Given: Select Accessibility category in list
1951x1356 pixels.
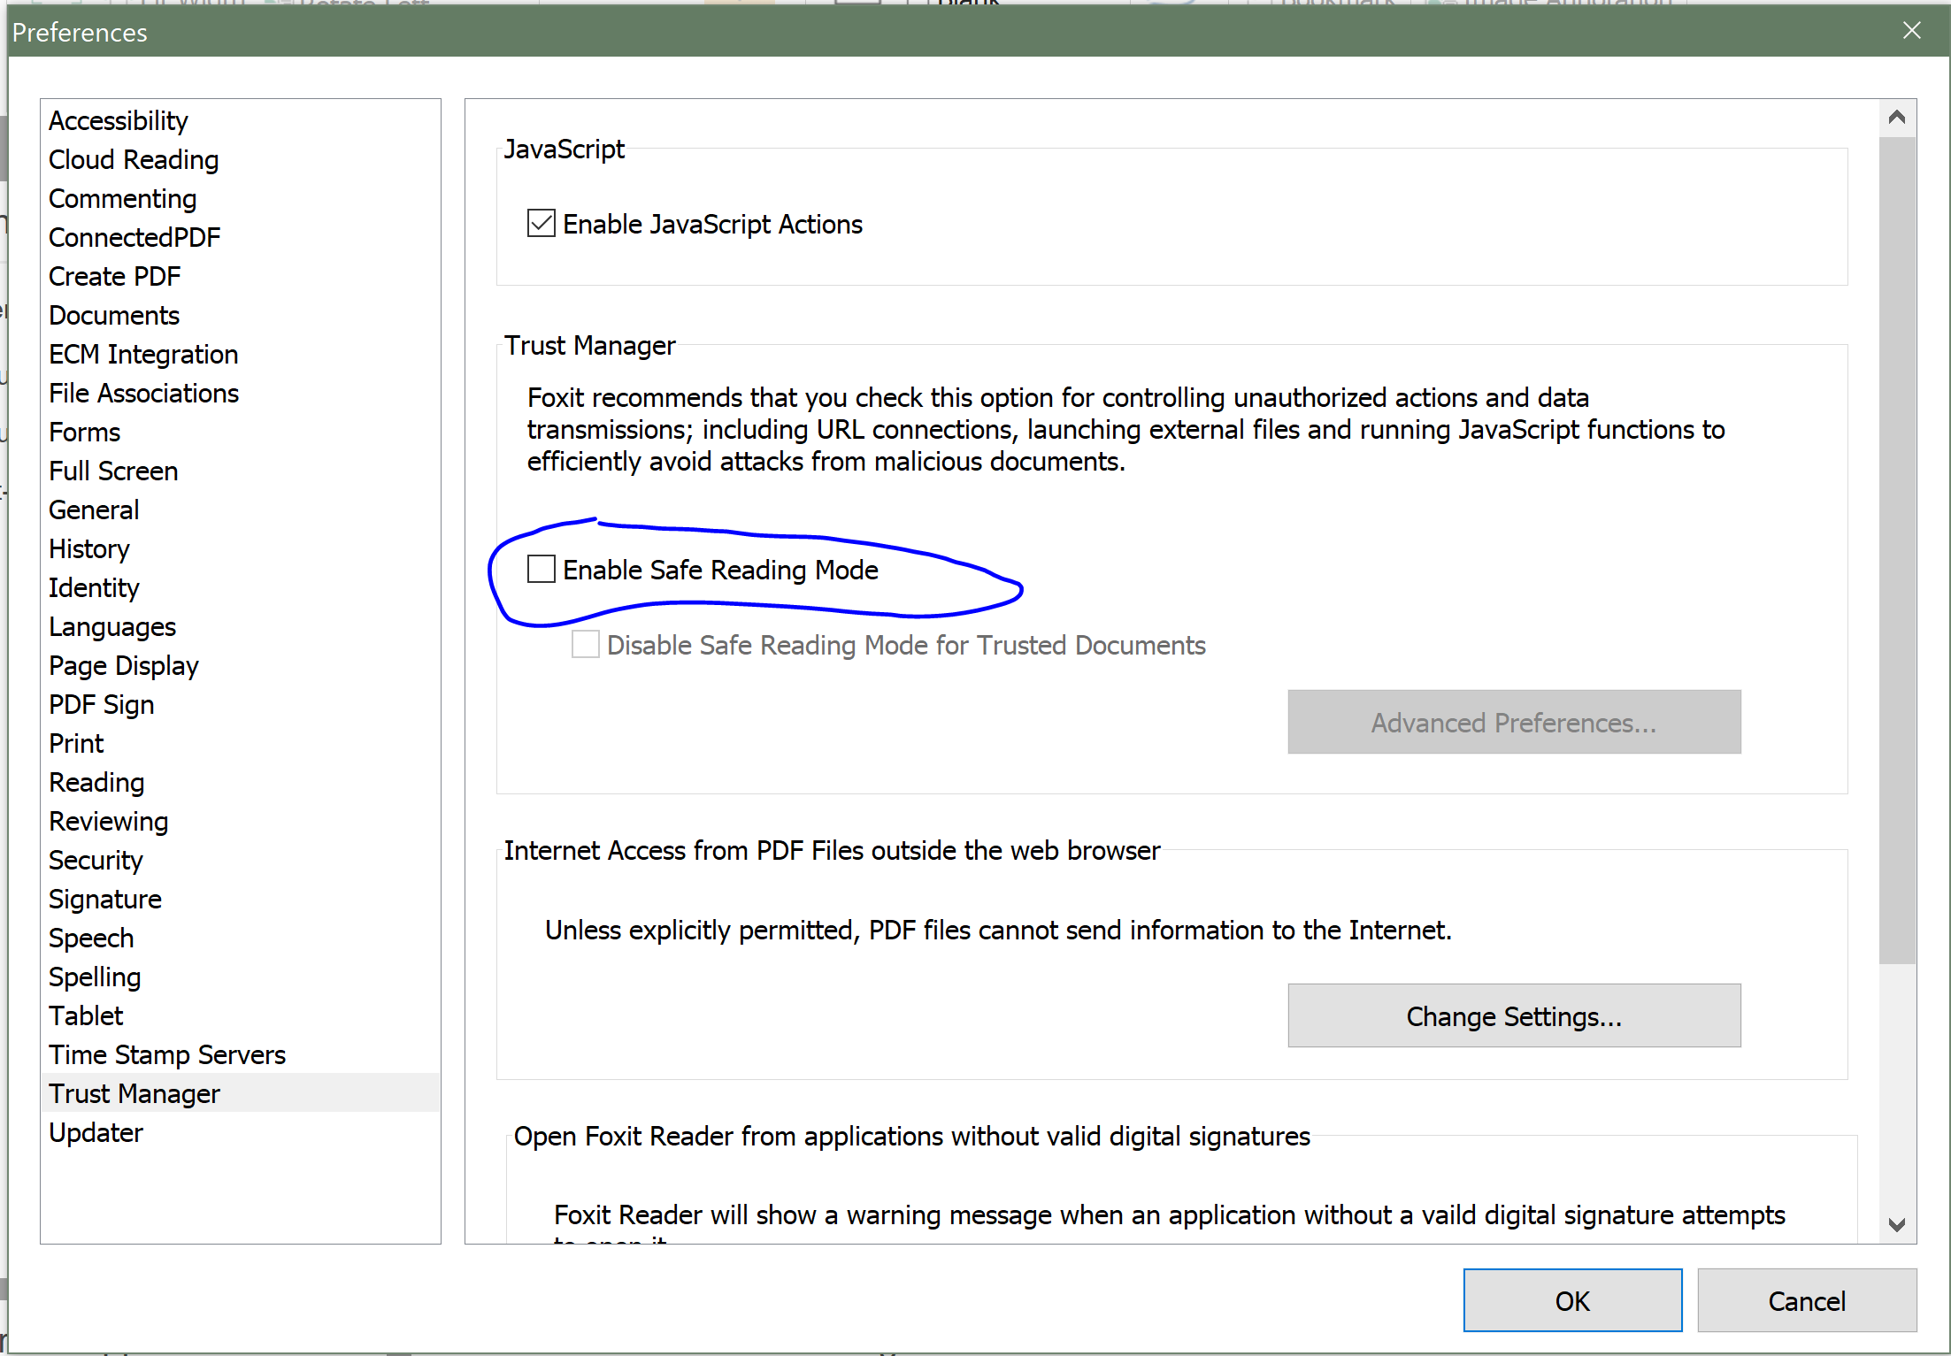Looking at the screenshot, I should [118, 120].
